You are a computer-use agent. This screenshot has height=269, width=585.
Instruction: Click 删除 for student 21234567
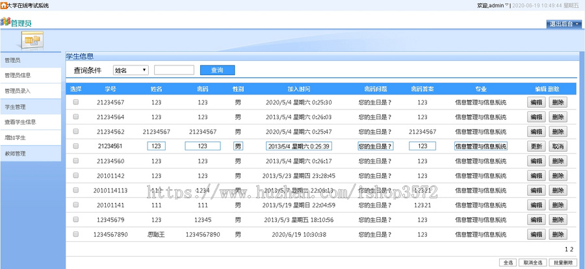coord(558,102)
